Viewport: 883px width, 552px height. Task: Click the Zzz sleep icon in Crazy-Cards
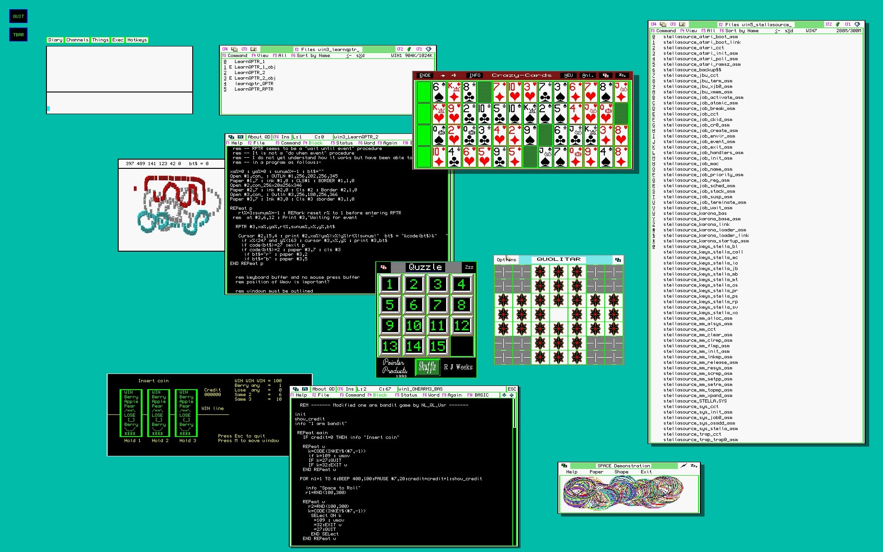[x=622, y=75]
